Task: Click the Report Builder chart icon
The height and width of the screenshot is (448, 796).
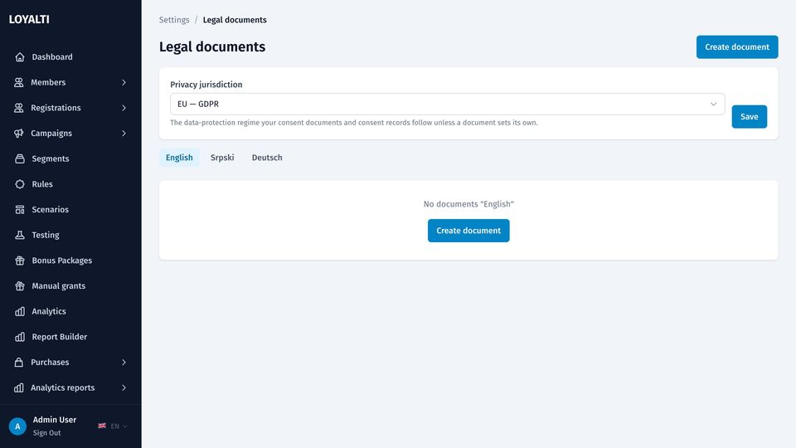Action: [20, 337]
